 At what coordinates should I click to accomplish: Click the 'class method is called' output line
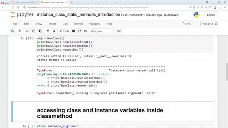pos(84,56)
